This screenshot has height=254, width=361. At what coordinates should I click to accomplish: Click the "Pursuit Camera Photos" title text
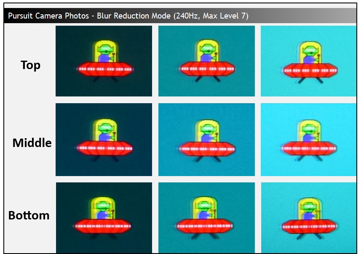tap(50, 16)
